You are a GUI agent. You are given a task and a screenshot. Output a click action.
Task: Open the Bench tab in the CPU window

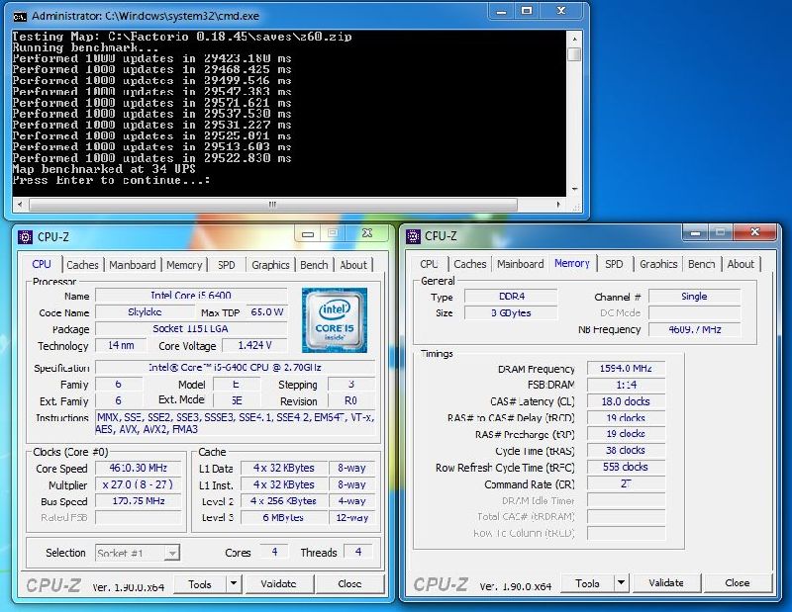point(314,265)
